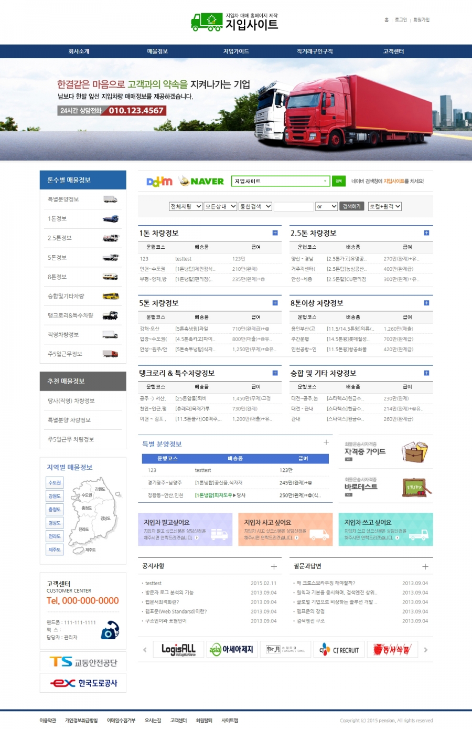Image resolution: width=472 pixels, height=729 pixels.
Task: Click the plus icon next to 1톤 차량정보
Action: coord(275,233)
